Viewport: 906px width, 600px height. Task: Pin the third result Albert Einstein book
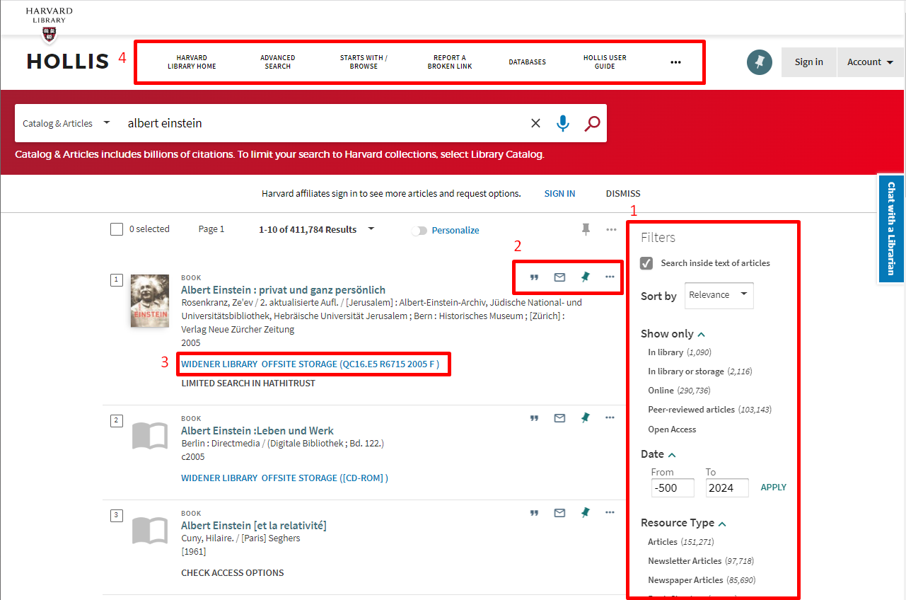point(585,513)
